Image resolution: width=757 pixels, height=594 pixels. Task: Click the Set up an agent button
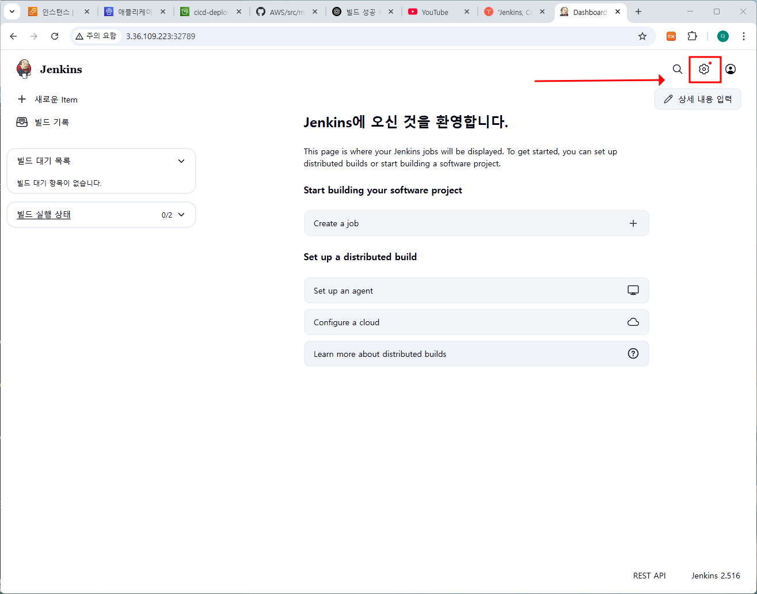pyautogui.click(x=476, y=291)
